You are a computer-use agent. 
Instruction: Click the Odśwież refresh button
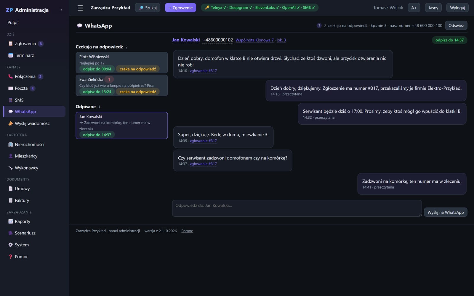[x=456, y=25]
